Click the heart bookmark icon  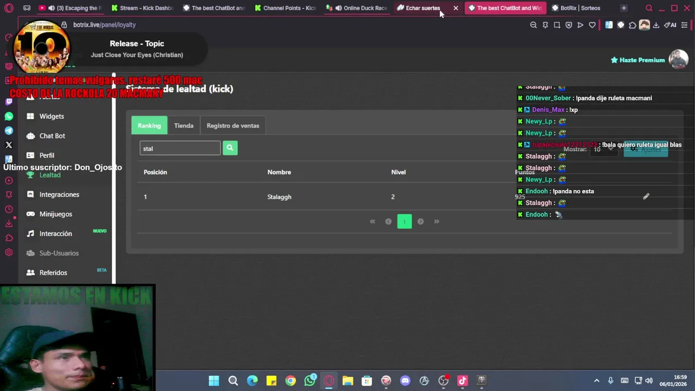pos(592,25)
